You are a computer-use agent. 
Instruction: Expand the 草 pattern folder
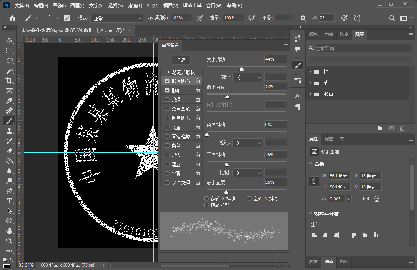point(310,83)
